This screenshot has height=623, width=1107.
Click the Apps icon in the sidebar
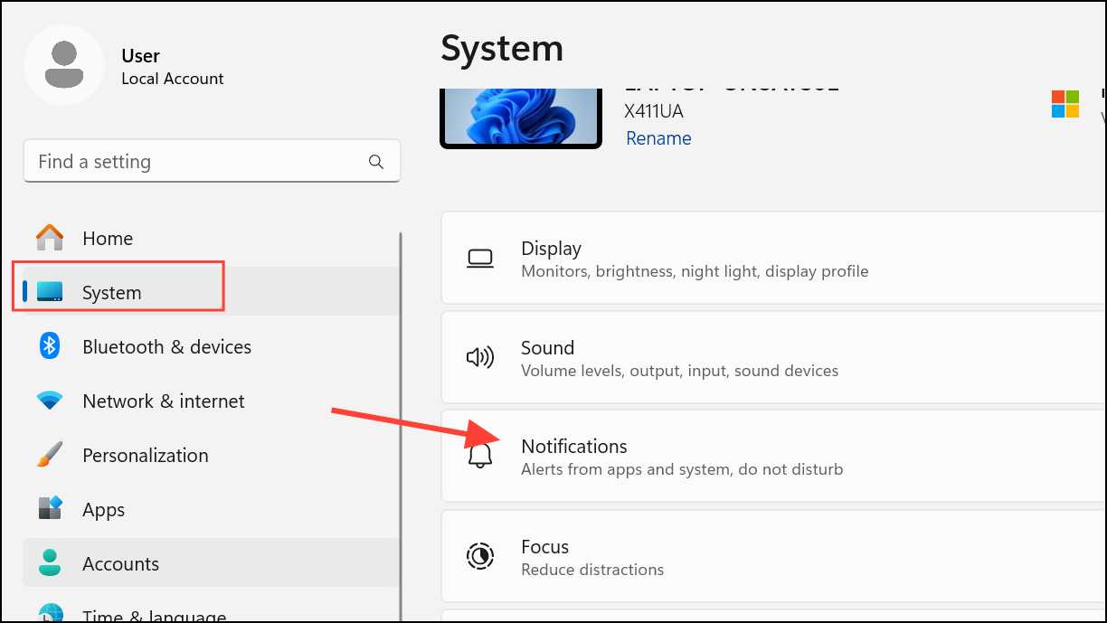coord(50,509)
